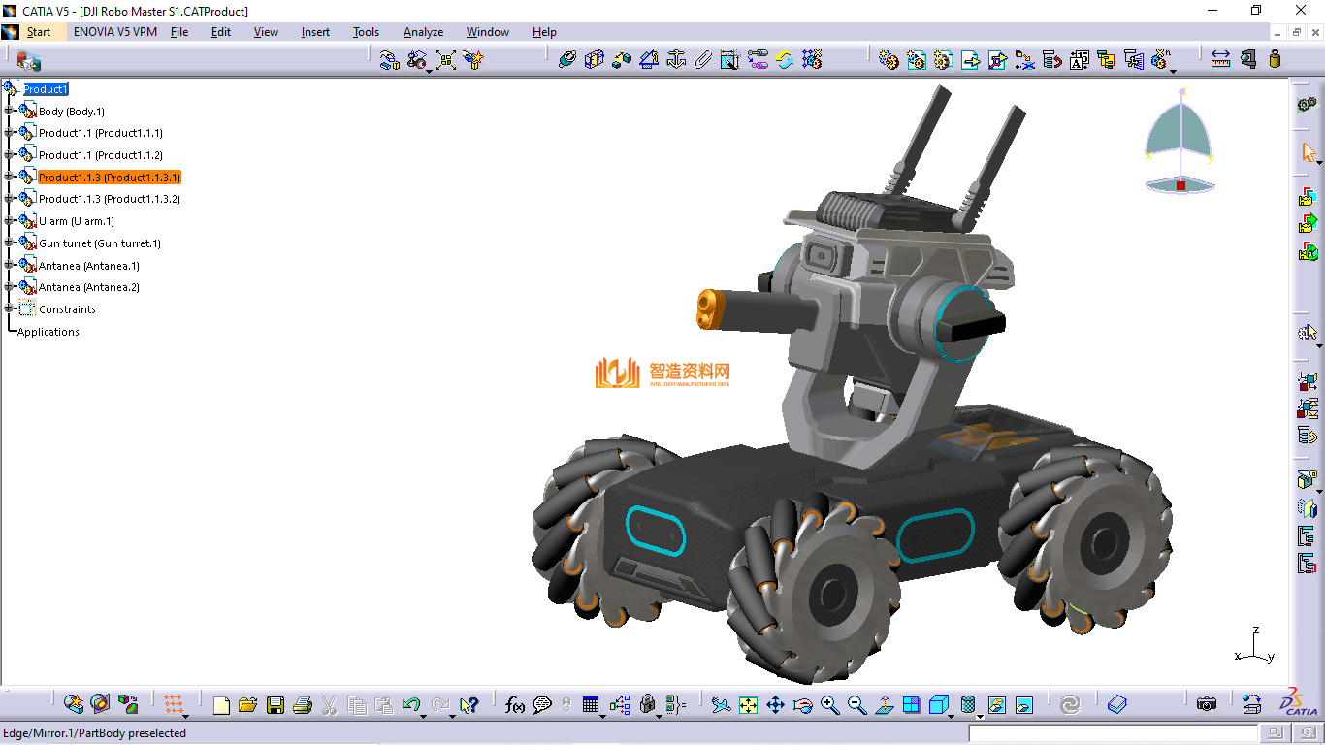Expand the Body (Body.1) tree node
Image resolution: width=1325 pixels, height=745 pixels.
(x=10, y=112)
